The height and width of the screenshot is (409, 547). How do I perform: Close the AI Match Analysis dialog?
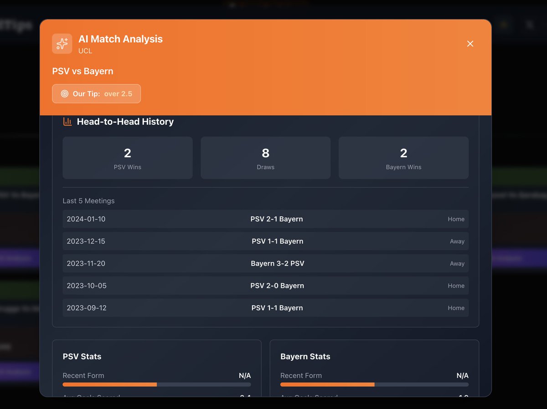click(x=470, y=44)
